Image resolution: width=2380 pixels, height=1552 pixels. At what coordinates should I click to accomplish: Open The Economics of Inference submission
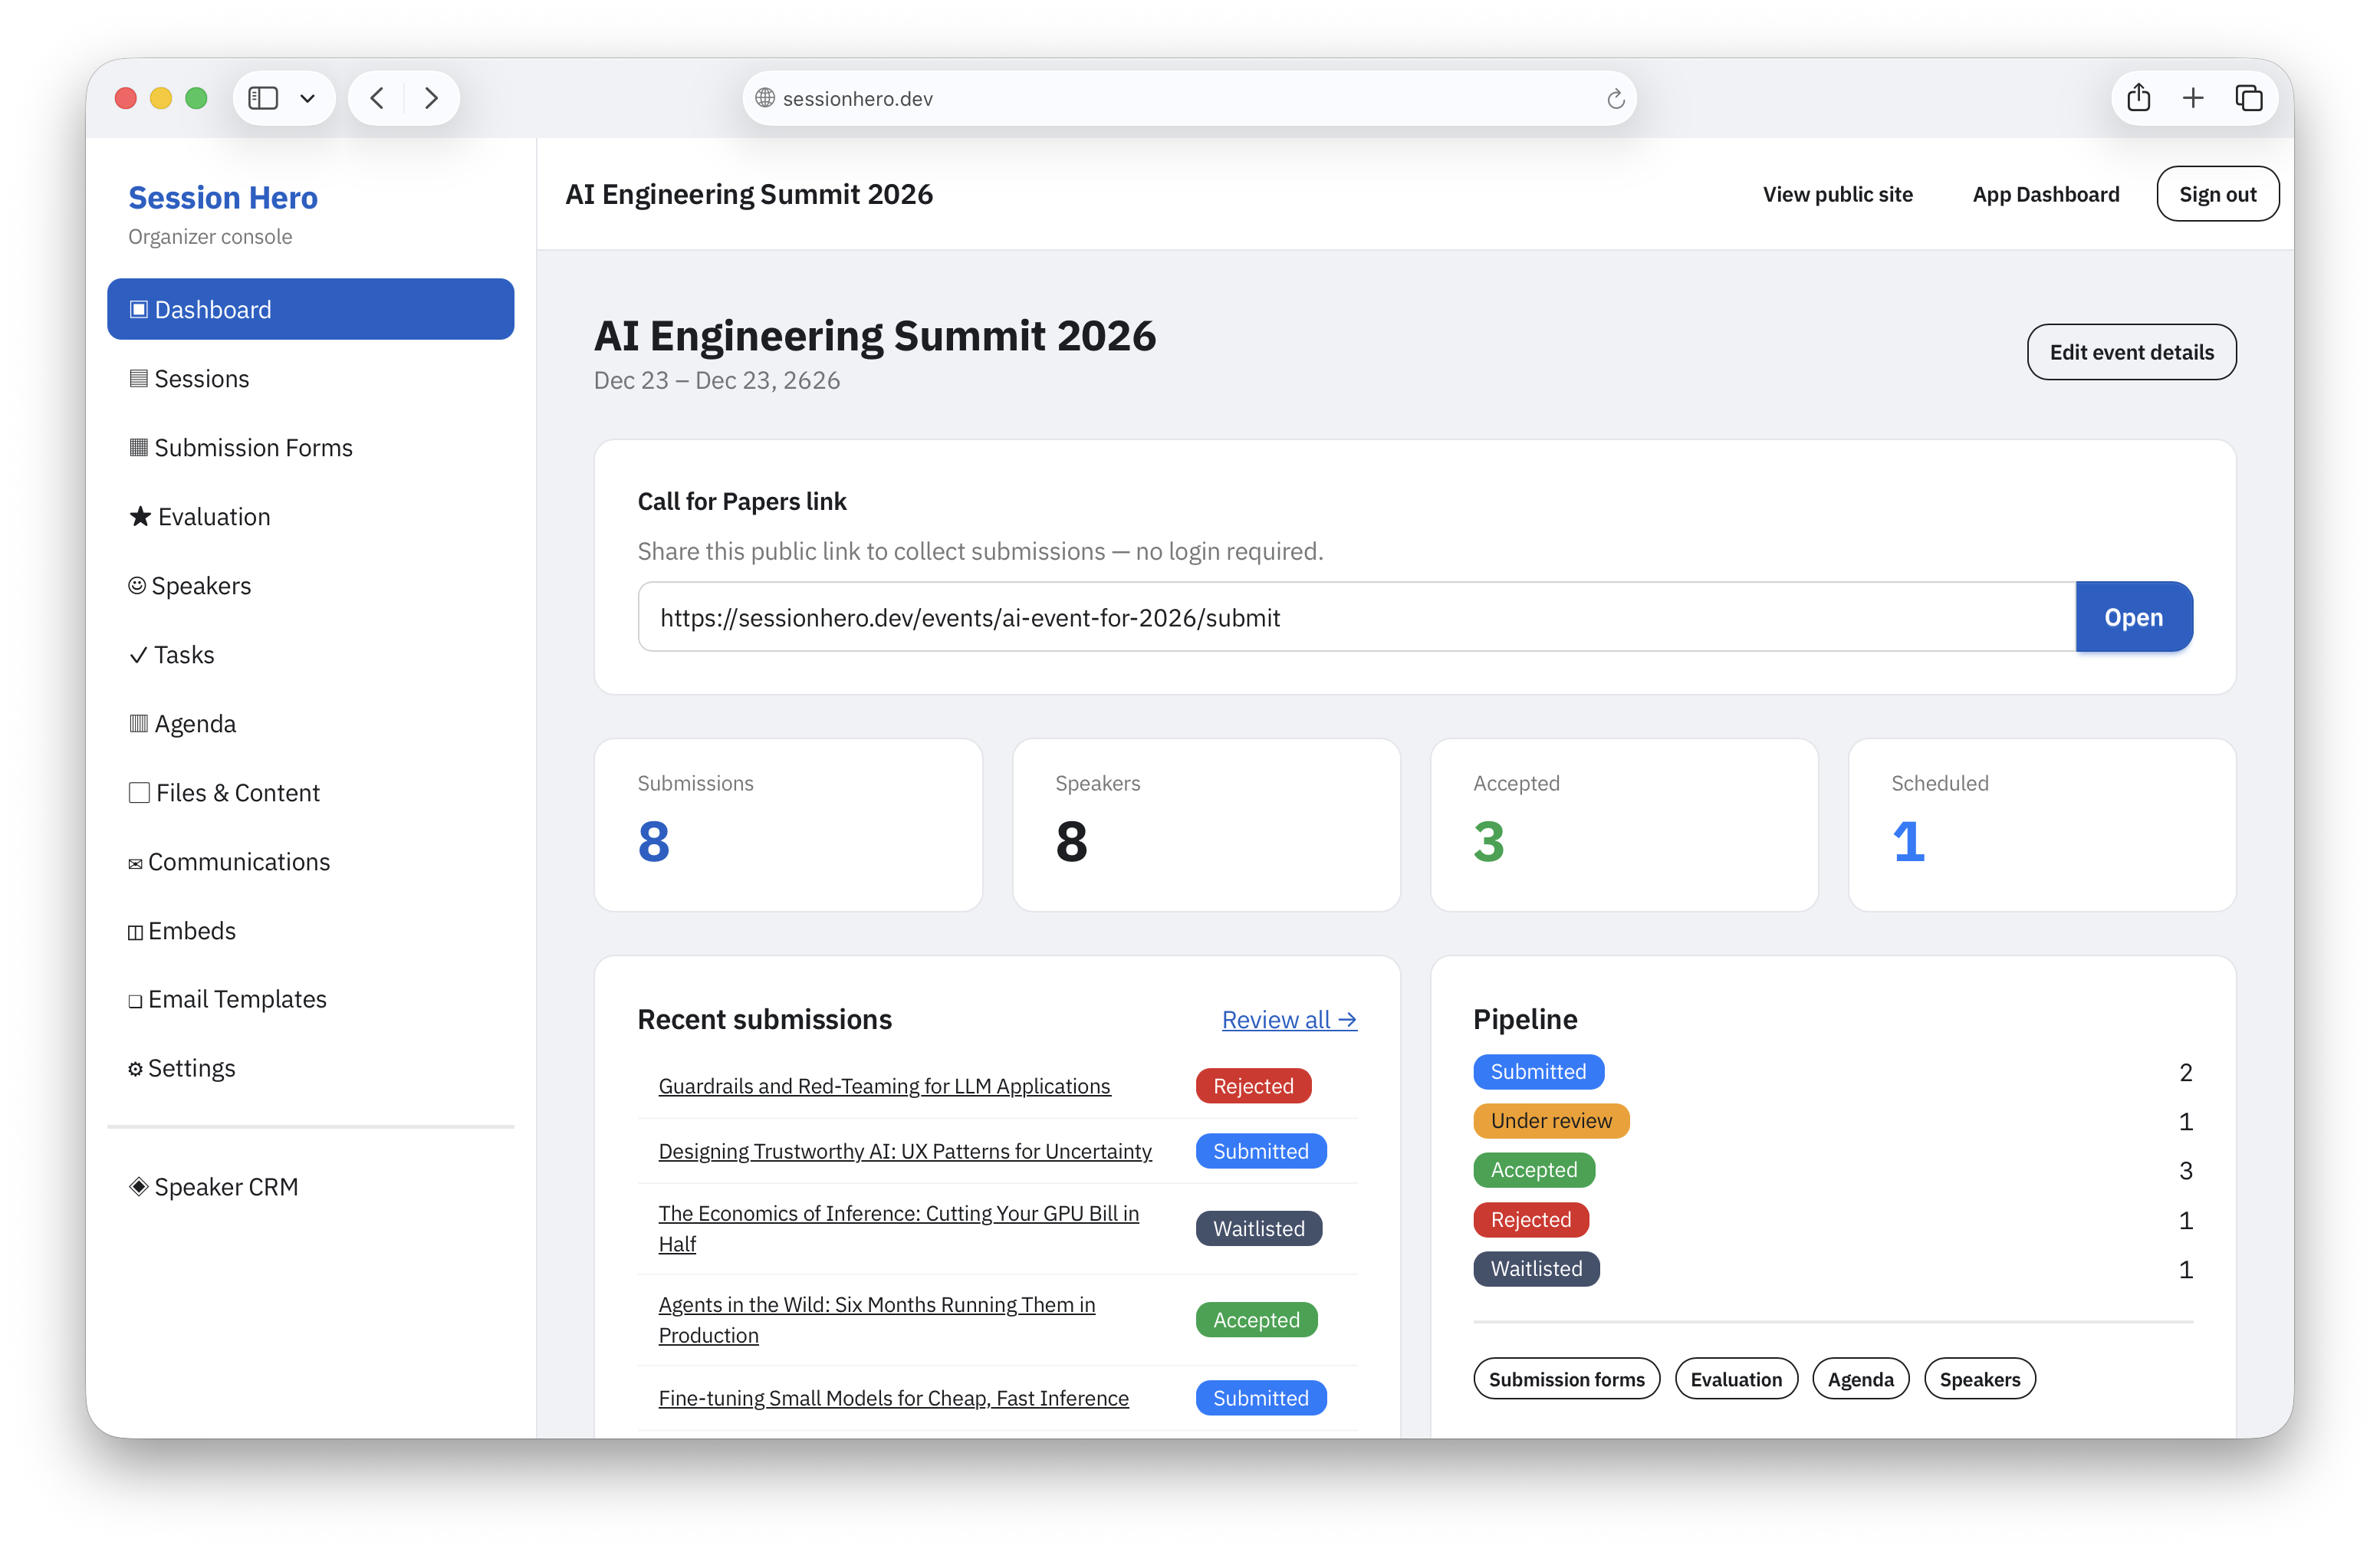898,1228
